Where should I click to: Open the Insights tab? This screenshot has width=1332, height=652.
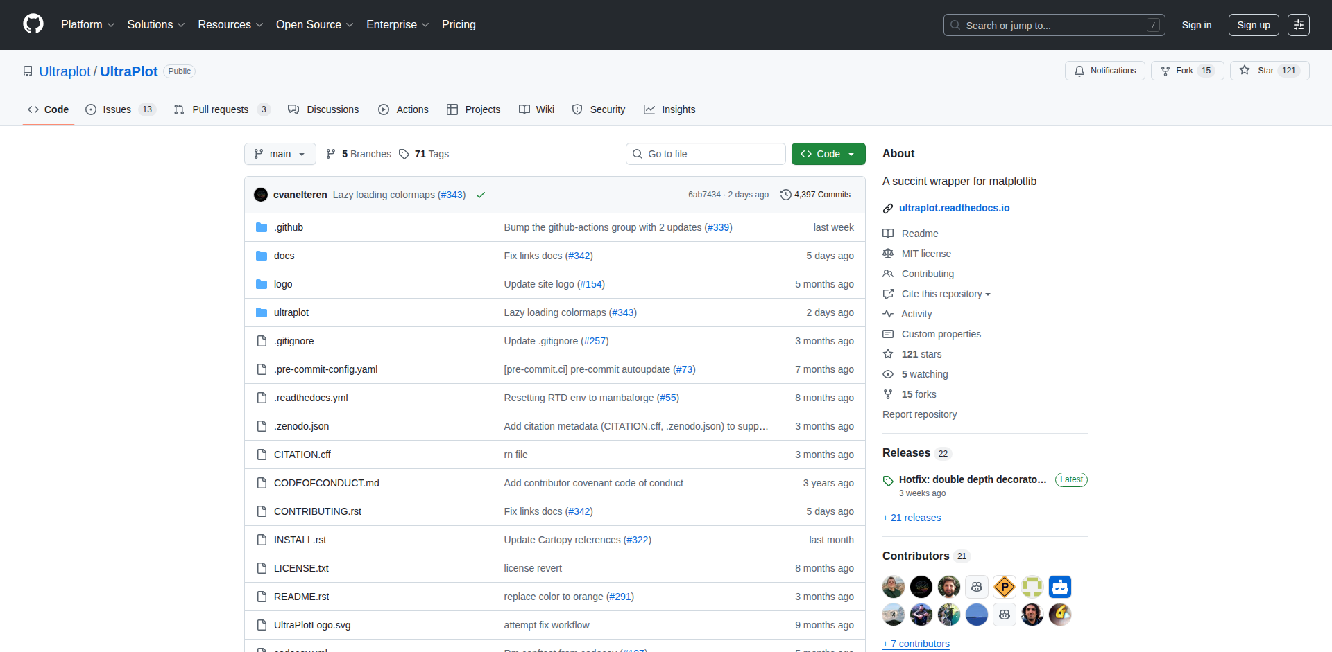(669, 109)
